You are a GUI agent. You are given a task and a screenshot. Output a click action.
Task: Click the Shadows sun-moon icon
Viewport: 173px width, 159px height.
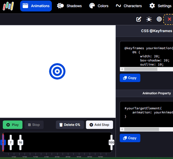point(60,6)
